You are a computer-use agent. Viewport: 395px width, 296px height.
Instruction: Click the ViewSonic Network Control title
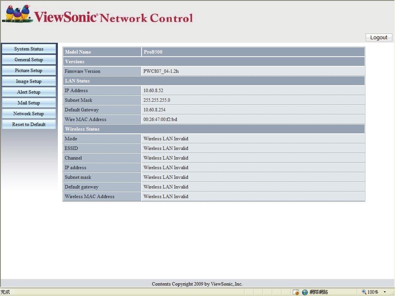[113, 17]
